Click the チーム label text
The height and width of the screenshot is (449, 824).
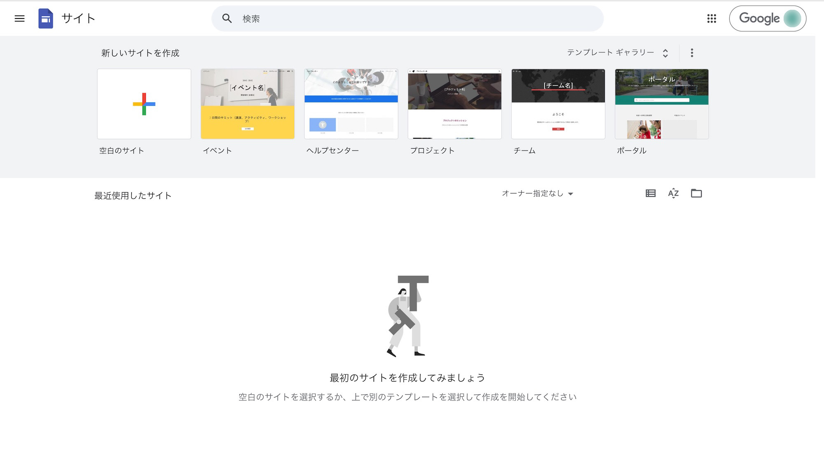pos(524,151)
